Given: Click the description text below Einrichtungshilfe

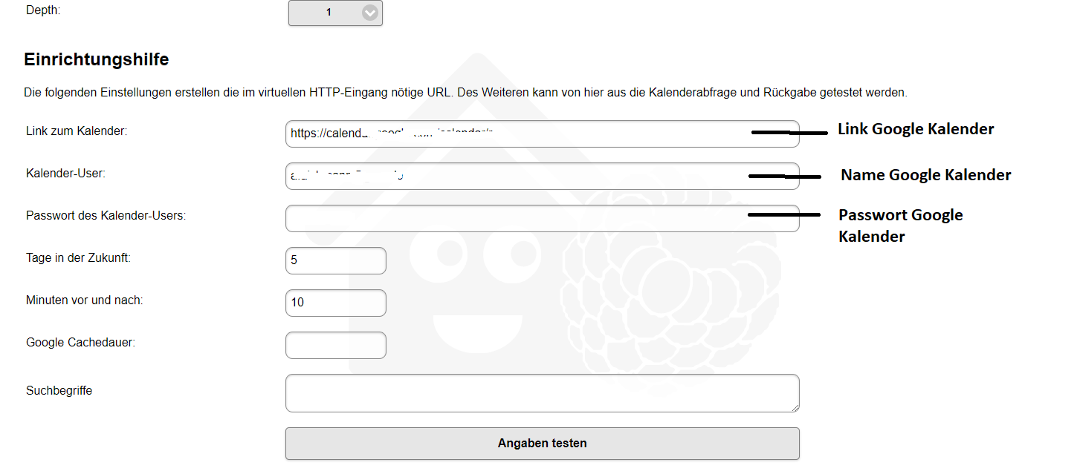Looking at the screenshot, I should point(466,93).
